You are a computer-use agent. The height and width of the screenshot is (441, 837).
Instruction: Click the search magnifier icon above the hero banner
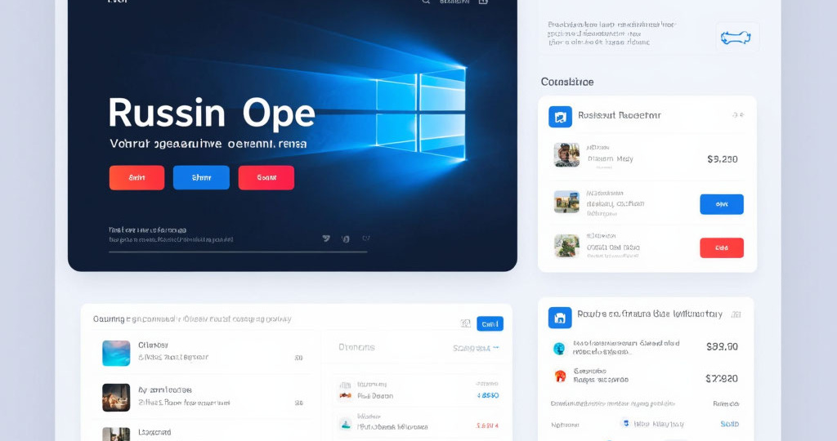(x=425, y=2)
